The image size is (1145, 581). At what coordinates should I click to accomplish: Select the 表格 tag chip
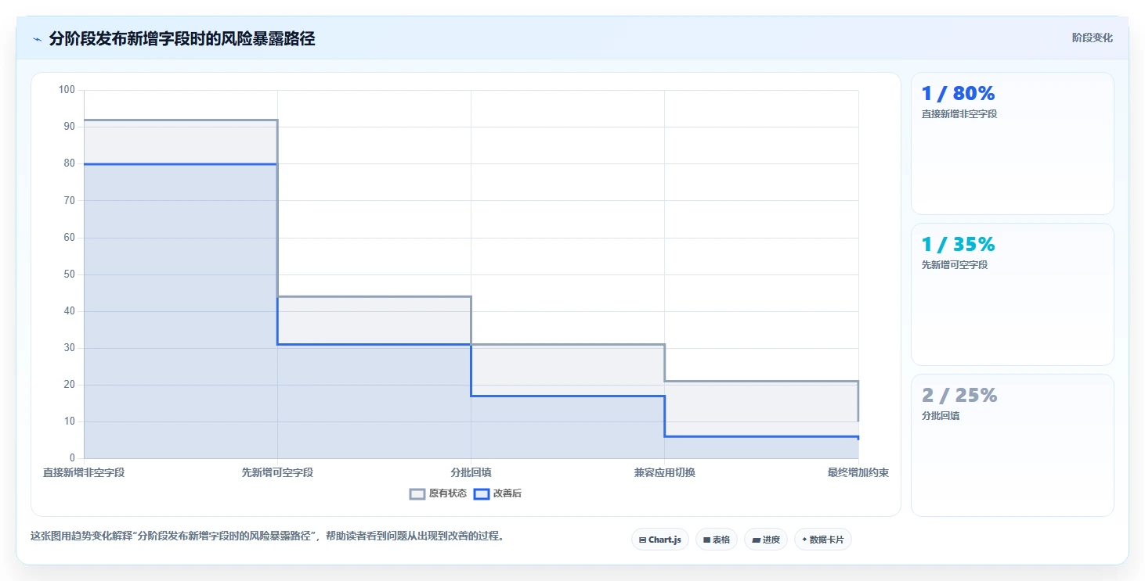tap(717, 540)
